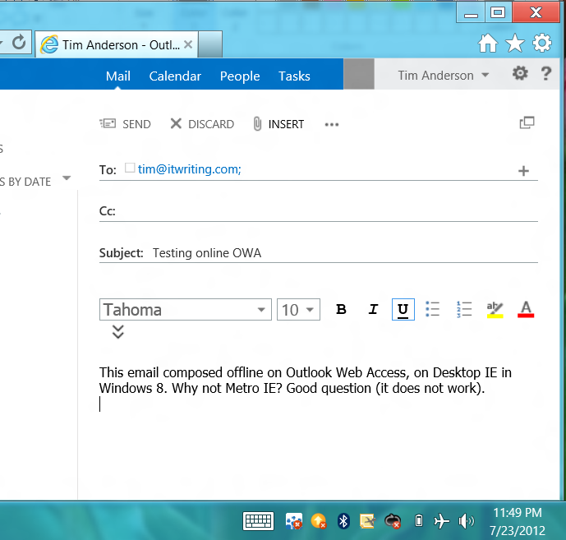
Task: Open the Calendar tab
Action: 175,76
